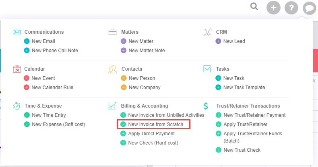Click the orange plus beside New Person
This screenshot has height=167, width=318.
coord(124,78)
